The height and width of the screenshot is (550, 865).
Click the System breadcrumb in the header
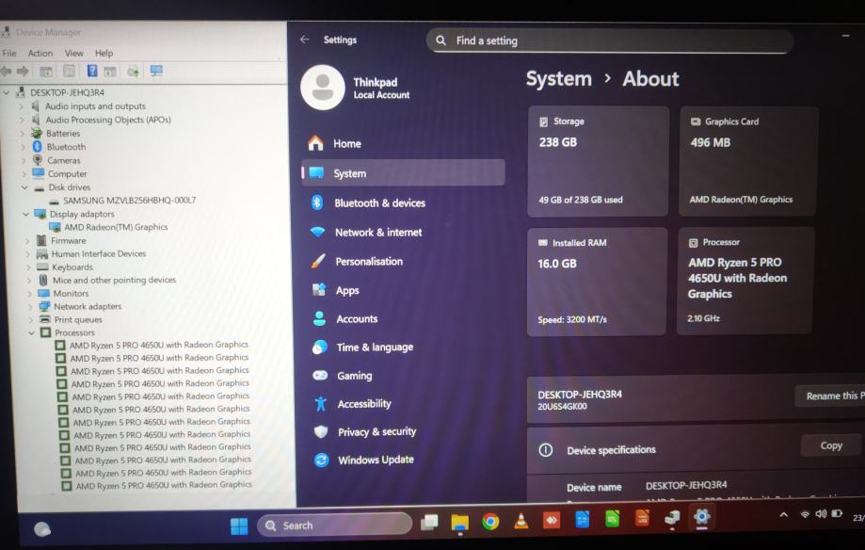tap(559, 78)
